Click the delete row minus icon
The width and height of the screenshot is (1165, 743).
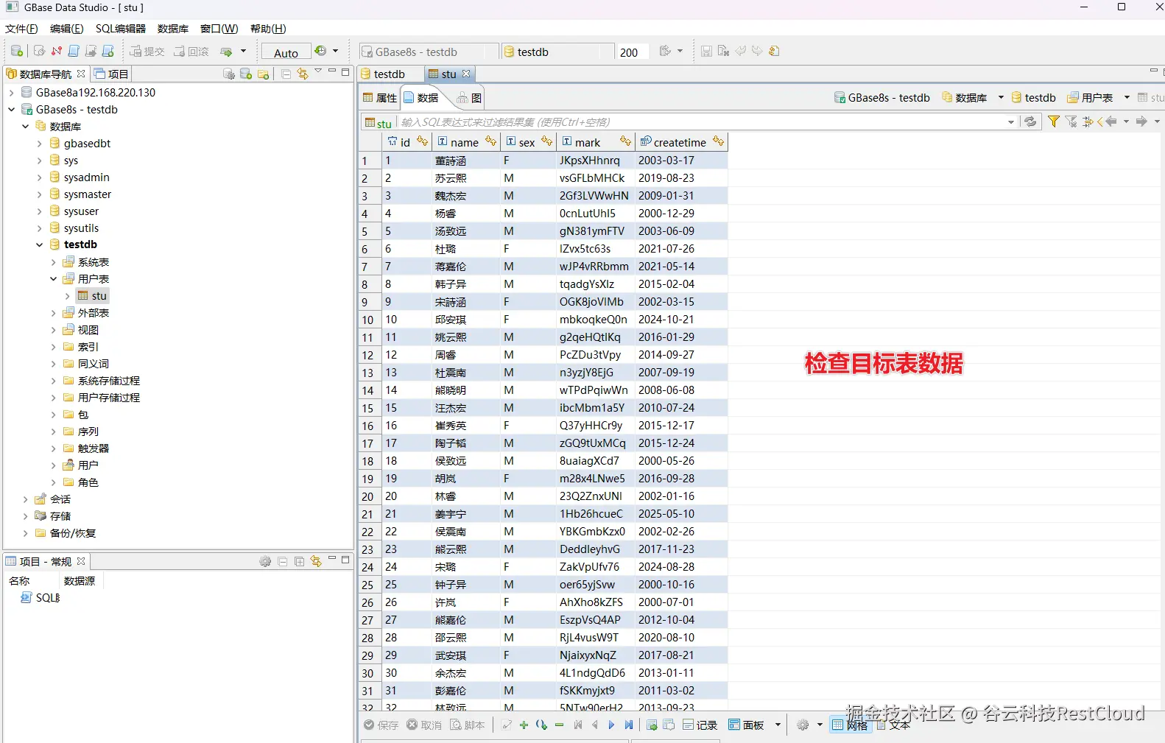tap(559, 725)
